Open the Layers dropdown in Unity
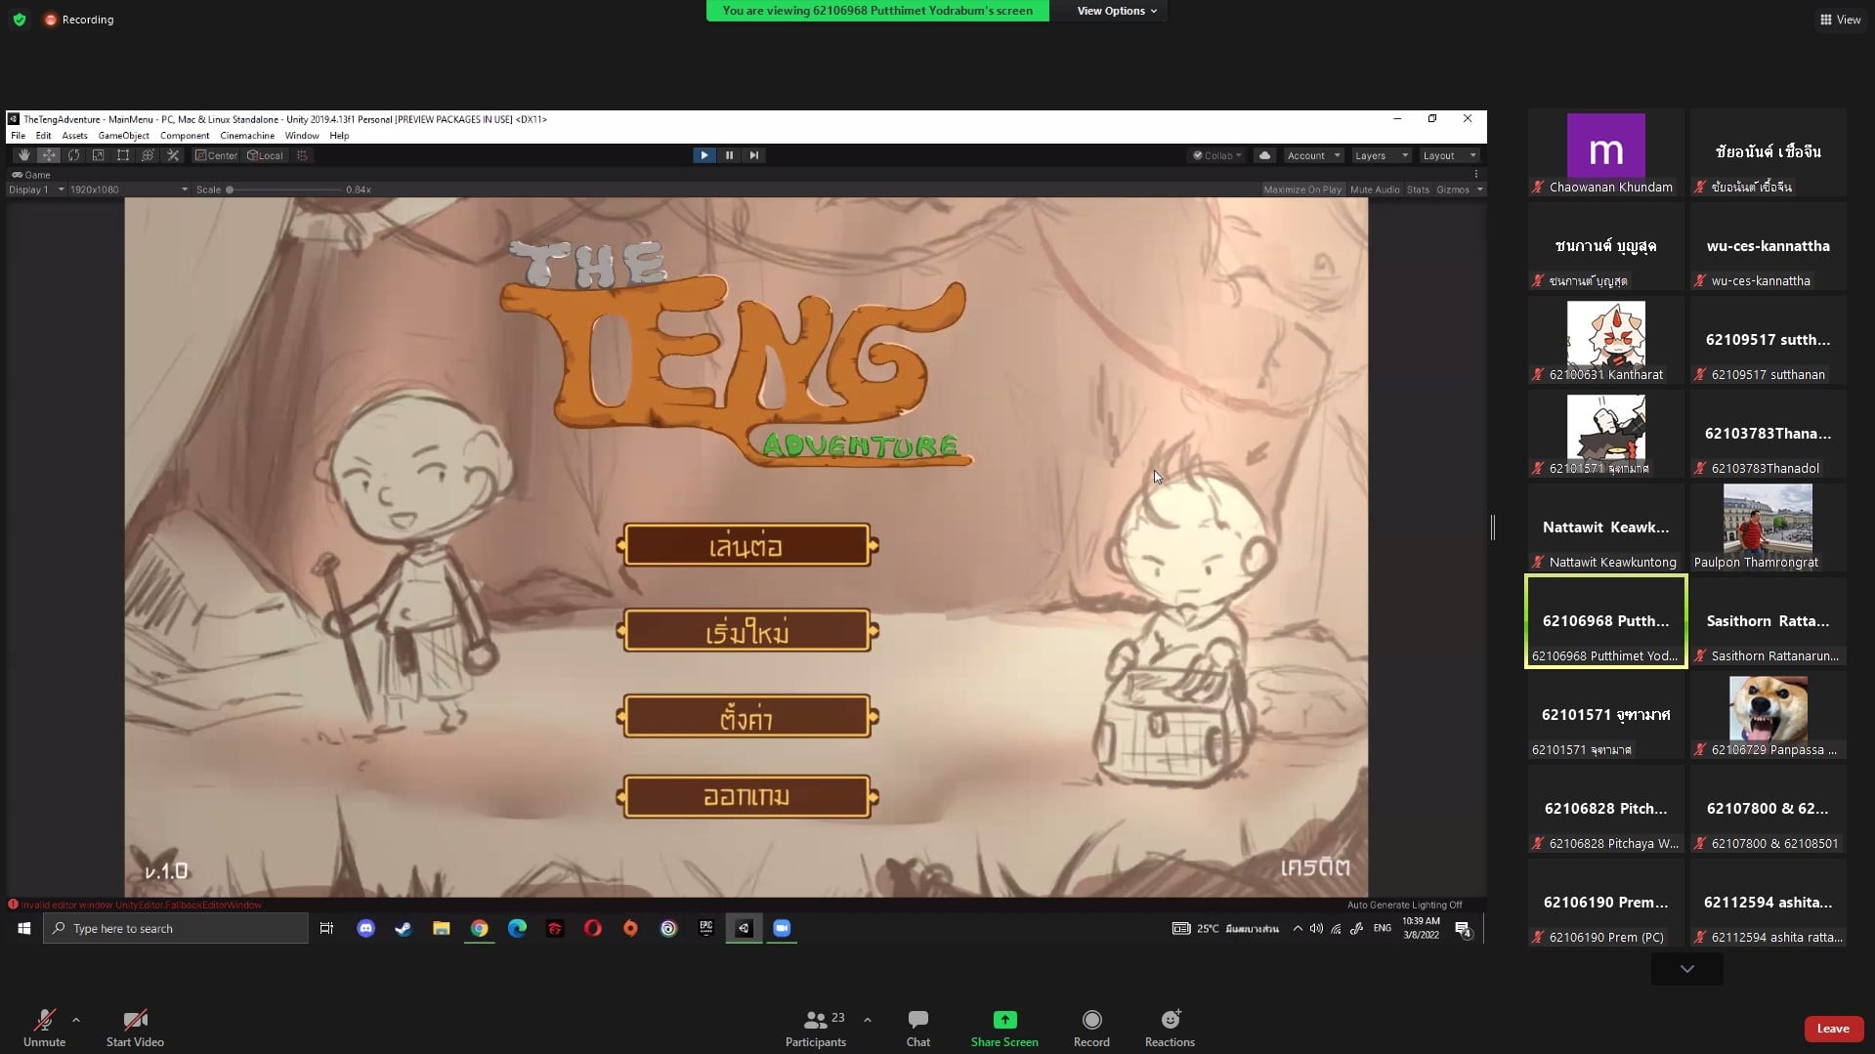The width and height of the screenshot is (1875, 1054). point(1380,155)
